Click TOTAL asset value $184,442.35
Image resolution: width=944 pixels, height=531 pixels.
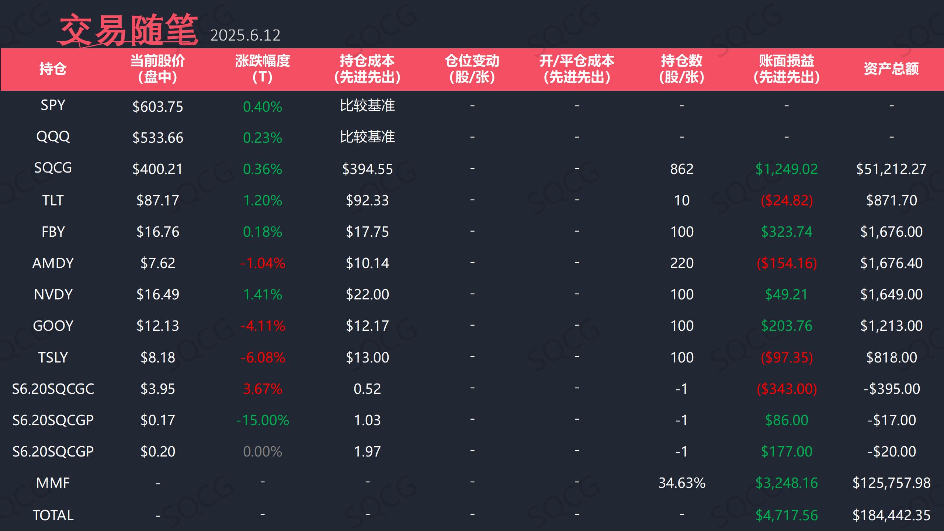point(891,516)
